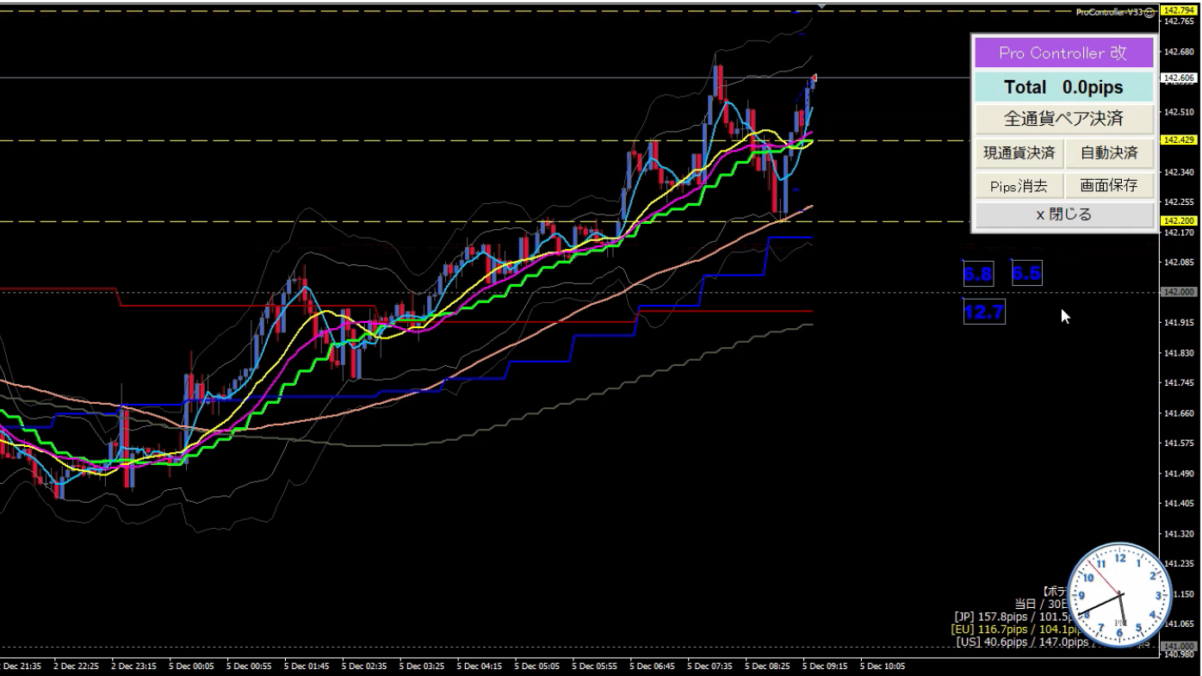Viewport: 1202px width, 676px height.
Task: Click the Total 0.0pips display
Action: pos(1063,87)
